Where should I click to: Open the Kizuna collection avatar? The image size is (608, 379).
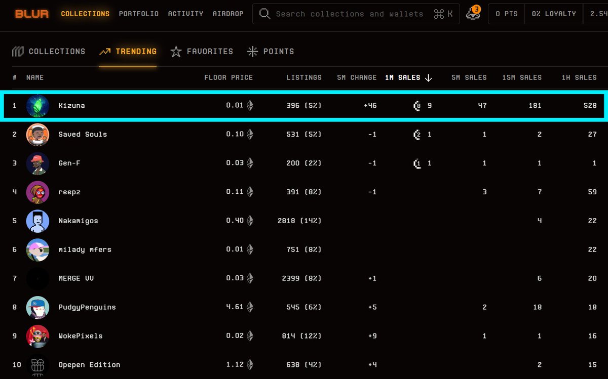point(37,106)
